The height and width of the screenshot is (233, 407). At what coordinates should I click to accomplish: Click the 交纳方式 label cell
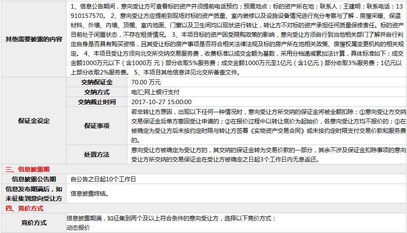pyautogui.click(x=97, y=92)
